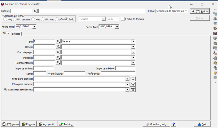The width and height of the screenshot is (218, 128).
Task: Select the Últ. mes radio button
Action: click(43, 19)
